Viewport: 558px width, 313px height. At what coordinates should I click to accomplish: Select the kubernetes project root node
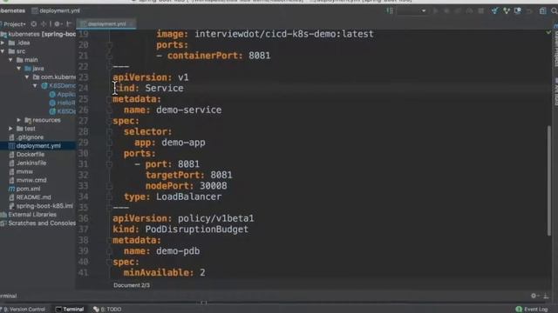tap(38, 35)
